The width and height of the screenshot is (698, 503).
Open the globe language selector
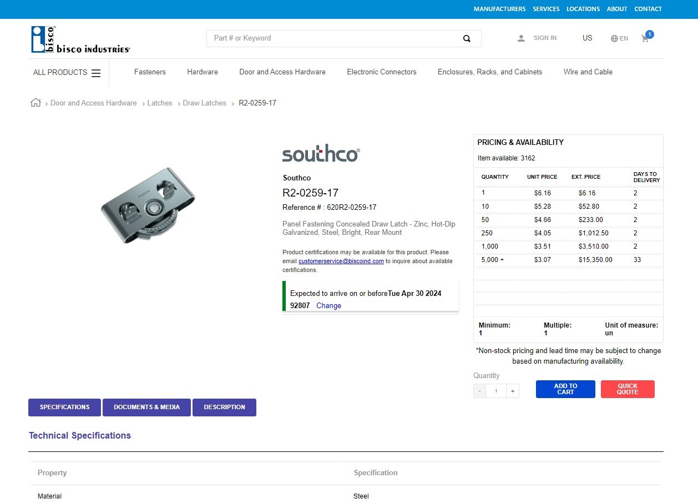614,38
